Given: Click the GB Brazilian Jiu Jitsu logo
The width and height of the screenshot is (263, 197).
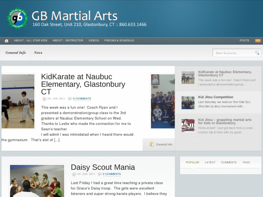Looking at the screenshot, I should pyautogui.click(x=17, y=18).
